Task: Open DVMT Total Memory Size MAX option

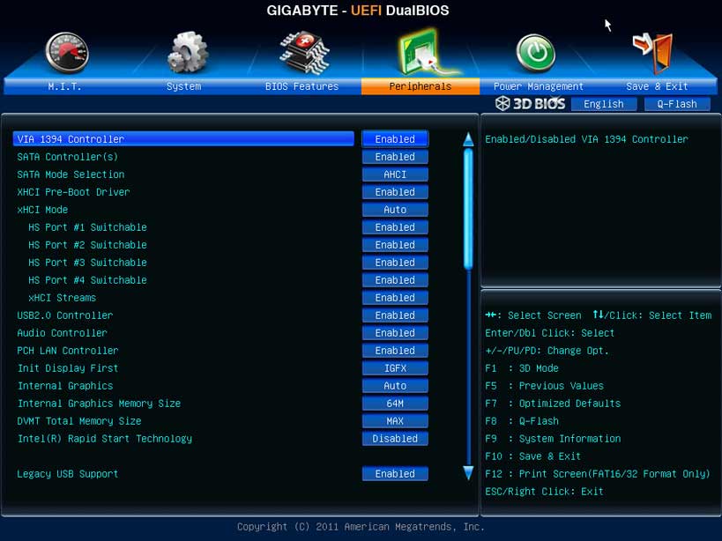Action: point(395,421)
